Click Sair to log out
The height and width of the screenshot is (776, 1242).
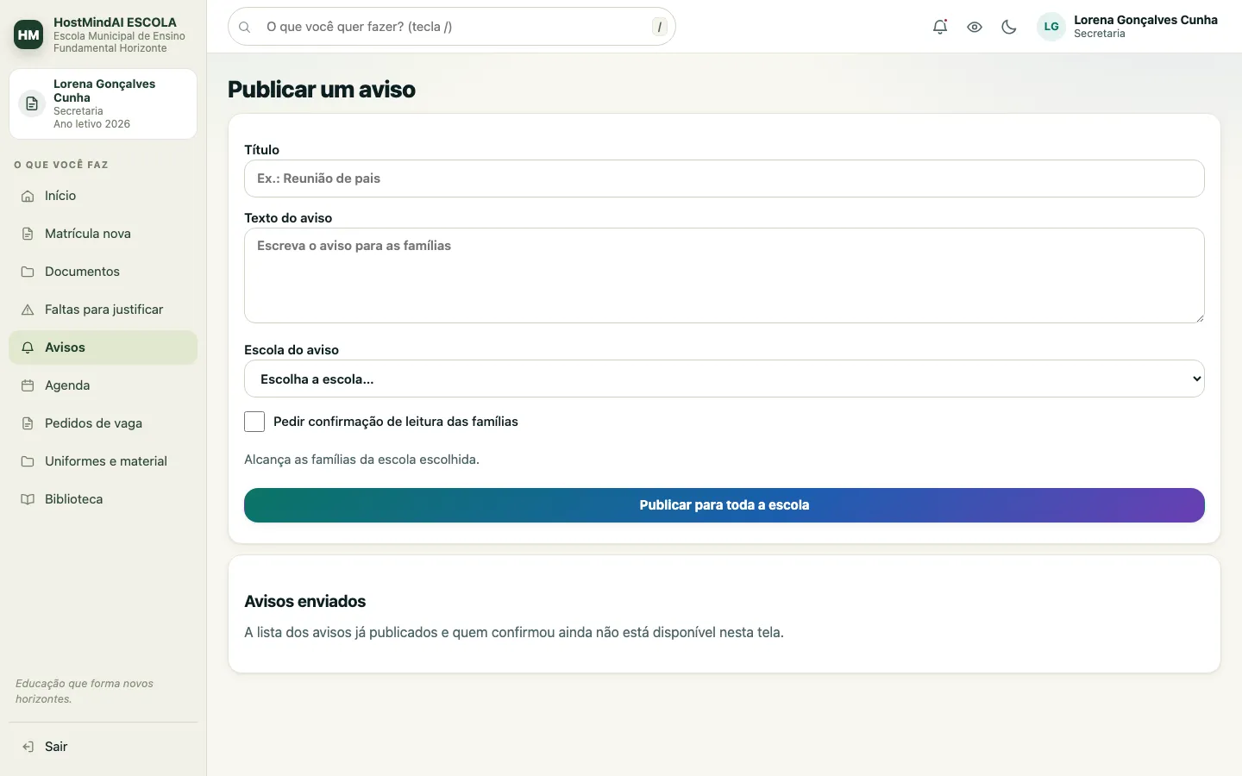coord(103,747)
